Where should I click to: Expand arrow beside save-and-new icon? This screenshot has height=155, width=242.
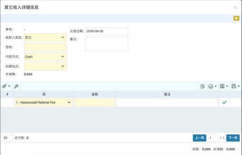pyautogui.click(x=227, y=86)
